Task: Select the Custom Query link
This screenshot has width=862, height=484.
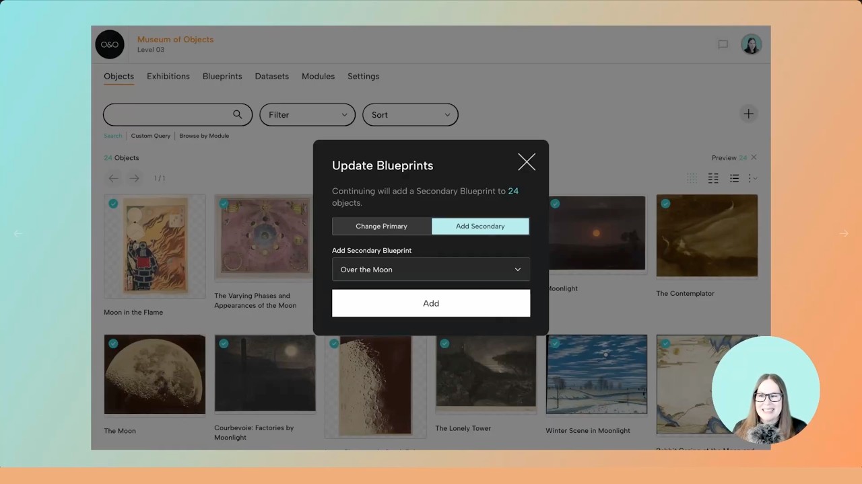Action: pos(151,136)
